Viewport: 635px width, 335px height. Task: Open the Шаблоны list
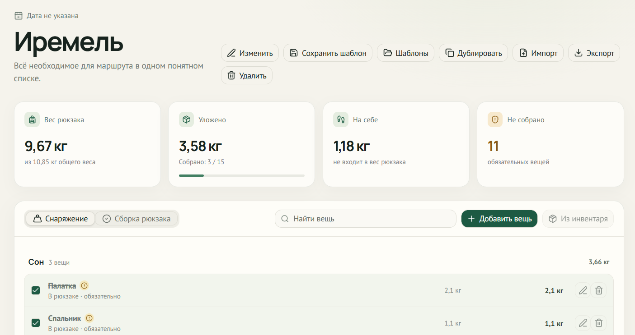pyautogui.click(x=406, y=53)
